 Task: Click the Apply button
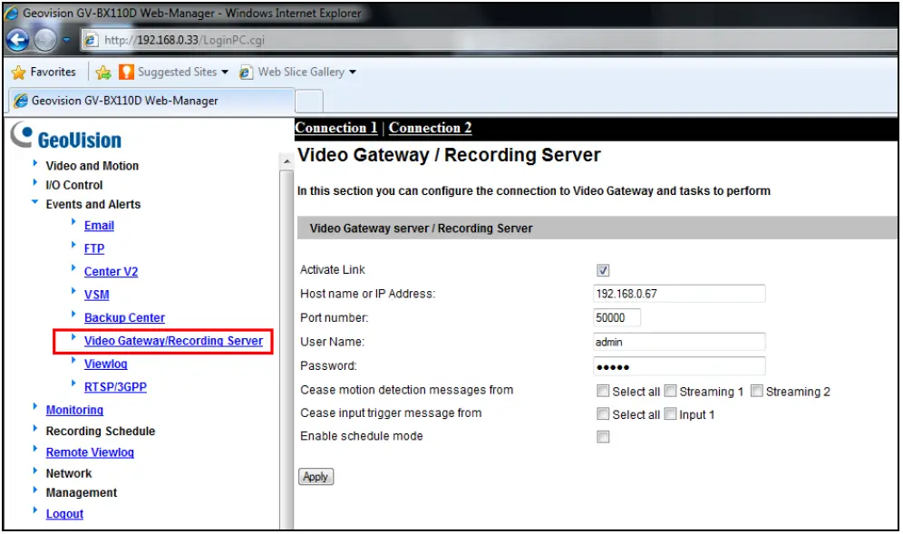pyautogui.click(x=316, y=476)
